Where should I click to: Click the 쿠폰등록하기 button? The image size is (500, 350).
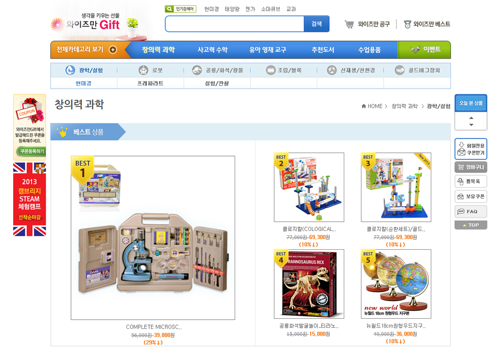pyautogui.click(x=31, y=151)
